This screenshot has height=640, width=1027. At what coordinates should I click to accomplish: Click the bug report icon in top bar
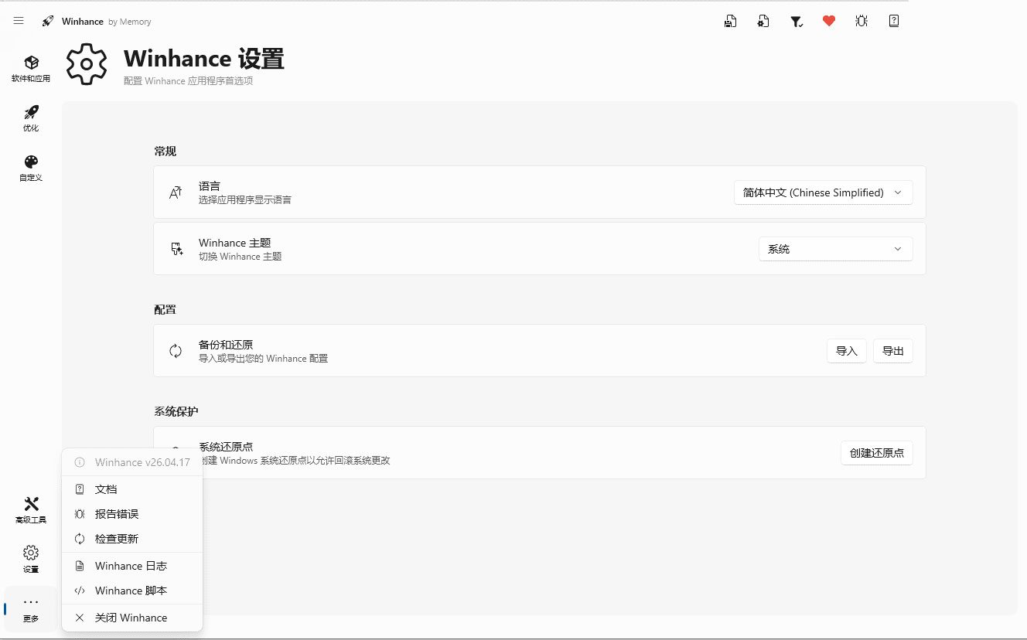click(x=862, y=21)
